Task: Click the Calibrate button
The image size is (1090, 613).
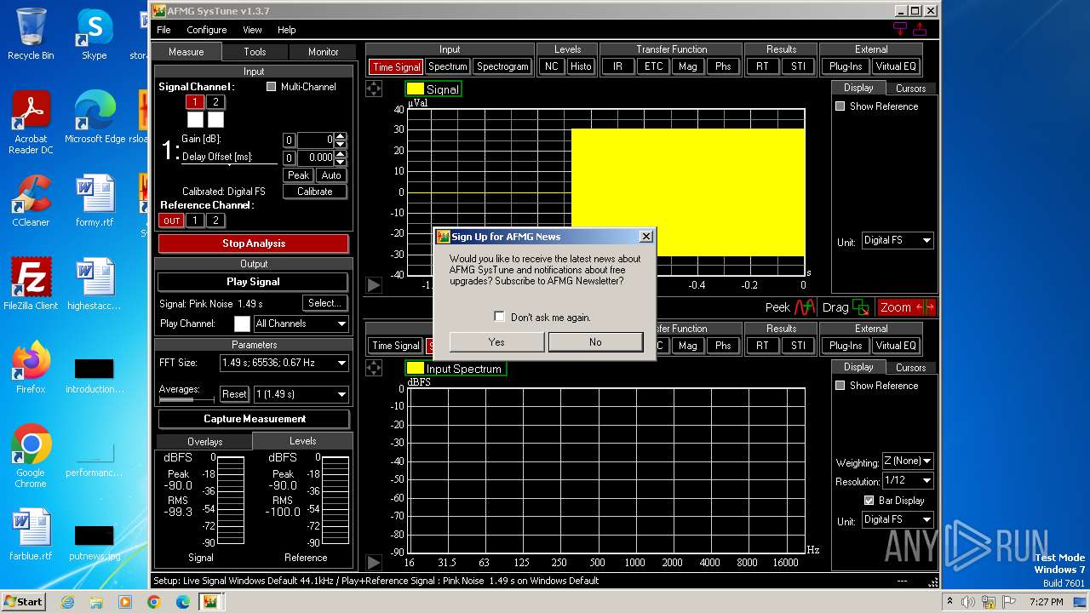Action: [x=315, y=192]
